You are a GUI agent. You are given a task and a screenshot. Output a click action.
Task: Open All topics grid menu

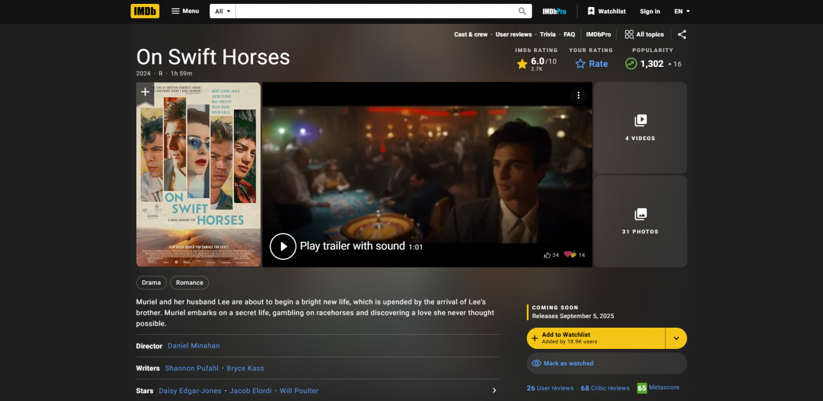(644, 35)
